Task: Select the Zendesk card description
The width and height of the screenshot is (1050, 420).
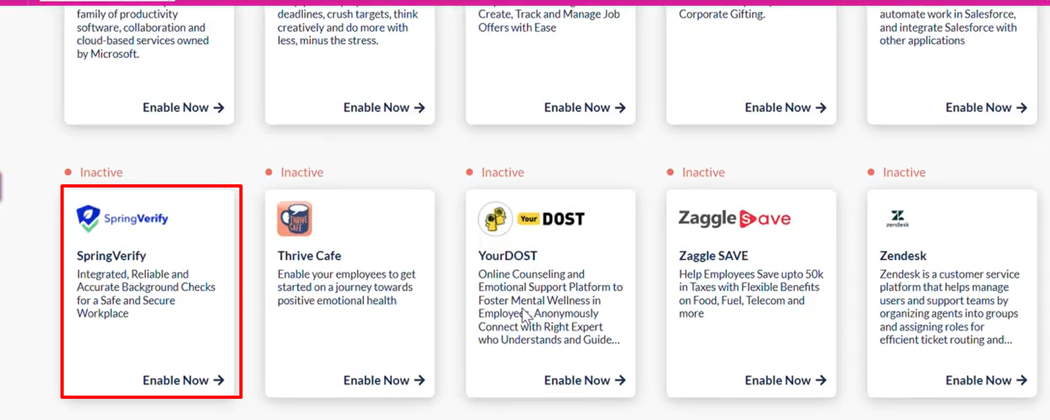Action: (x=949, y=307)
